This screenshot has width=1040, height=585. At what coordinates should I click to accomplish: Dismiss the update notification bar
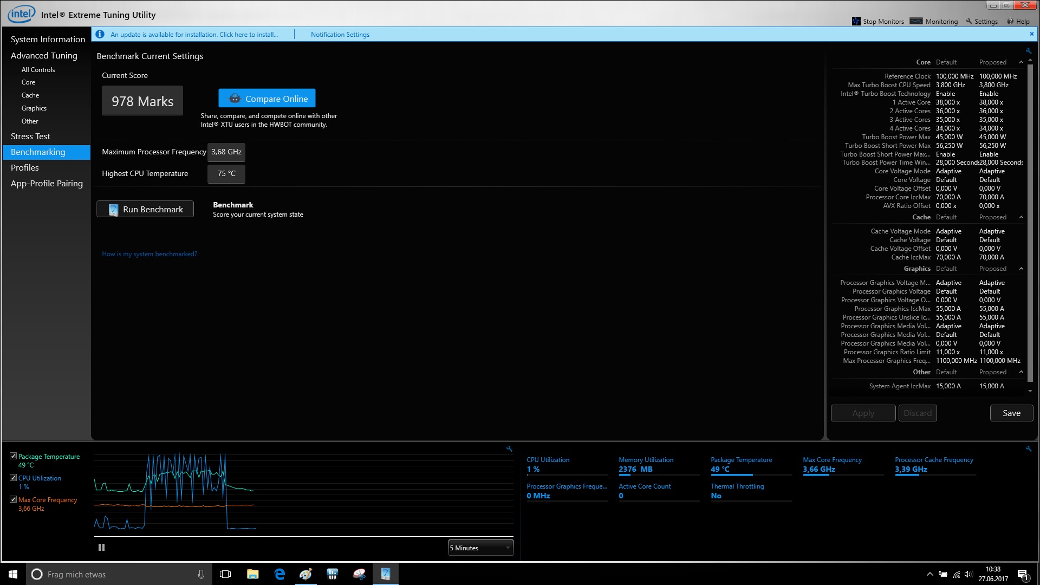pyautogui.click(x=1031, y=34)
